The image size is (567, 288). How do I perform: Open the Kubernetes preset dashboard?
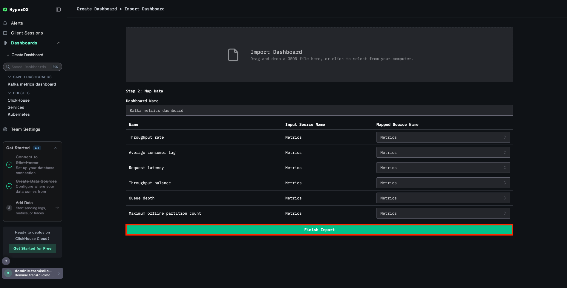click(x=19, y=114)
